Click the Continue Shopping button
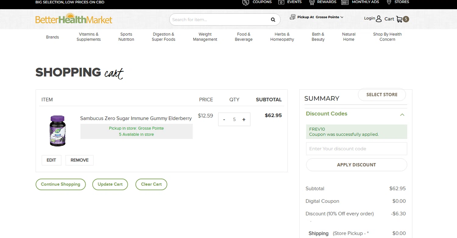This screenshot has height=238, width=457. 61,184
